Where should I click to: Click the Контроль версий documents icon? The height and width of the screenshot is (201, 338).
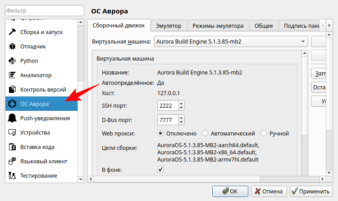coord(12,89)
